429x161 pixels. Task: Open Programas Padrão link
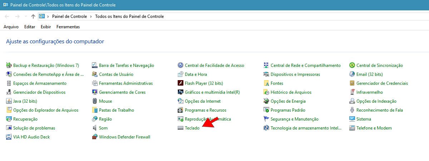tap(288, 110)
